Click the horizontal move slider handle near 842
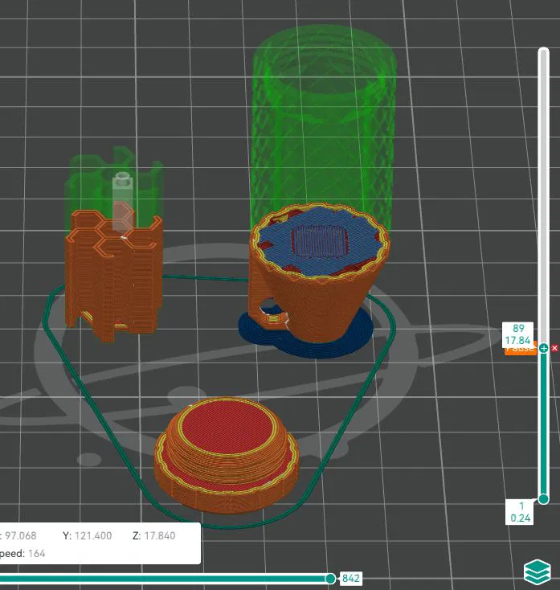Screen dimensions: 560x590 330,578
